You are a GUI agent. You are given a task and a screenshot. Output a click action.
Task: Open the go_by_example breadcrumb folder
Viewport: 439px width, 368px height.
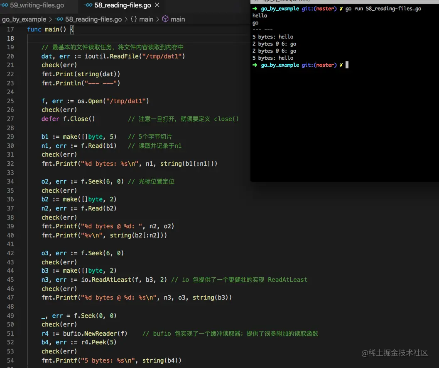click(x=24, y=19)
